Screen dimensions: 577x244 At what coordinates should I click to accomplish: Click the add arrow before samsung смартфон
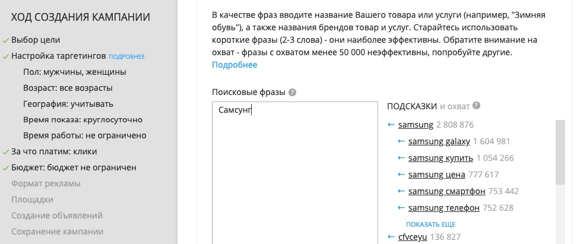401,191
